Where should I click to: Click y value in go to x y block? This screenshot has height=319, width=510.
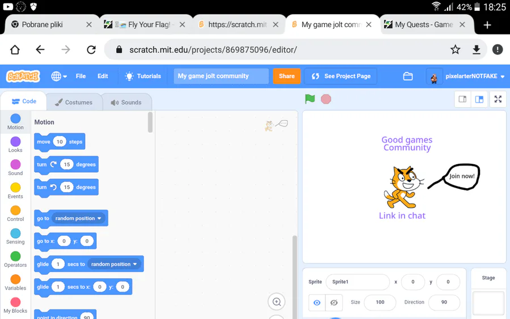click(87, 241)
